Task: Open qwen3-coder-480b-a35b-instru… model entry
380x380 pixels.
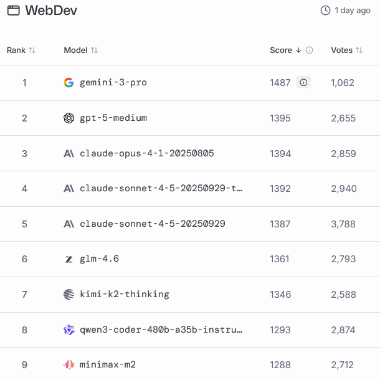Action: point(161,330)
